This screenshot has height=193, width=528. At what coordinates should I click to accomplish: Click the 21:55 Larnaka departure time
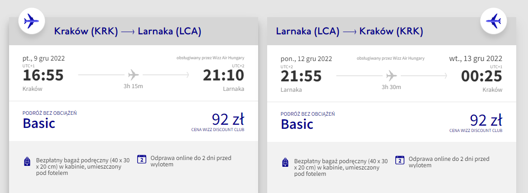click(x=301, y=76)
